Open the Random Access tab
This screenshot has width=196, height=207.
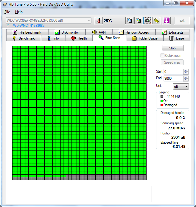134,32
